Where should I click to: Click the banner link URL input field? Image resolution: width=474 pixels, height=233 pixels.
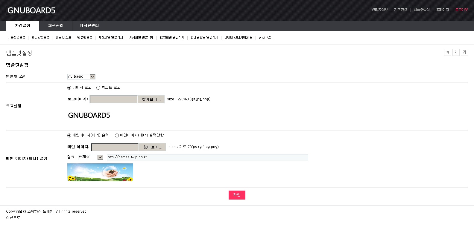(207, 157)
